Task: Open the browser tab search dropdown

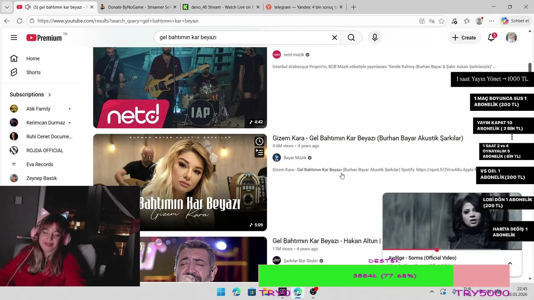Action: click(x=7, y=7)
